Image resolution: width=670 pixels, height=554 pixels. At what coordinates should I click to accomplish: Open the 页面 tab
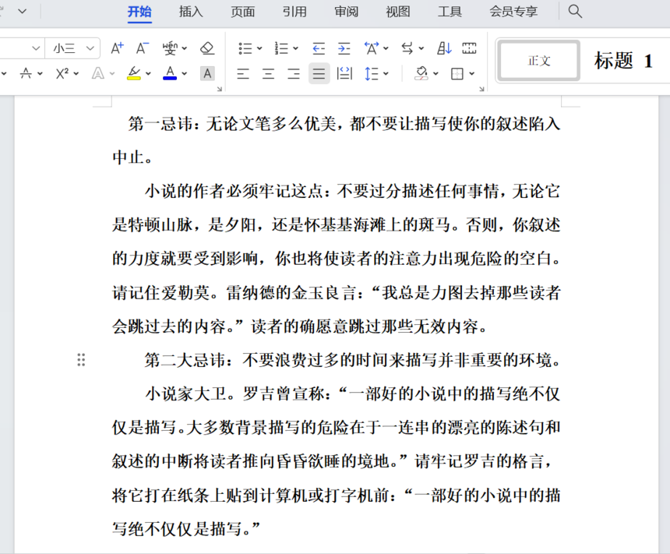point(243,12)
